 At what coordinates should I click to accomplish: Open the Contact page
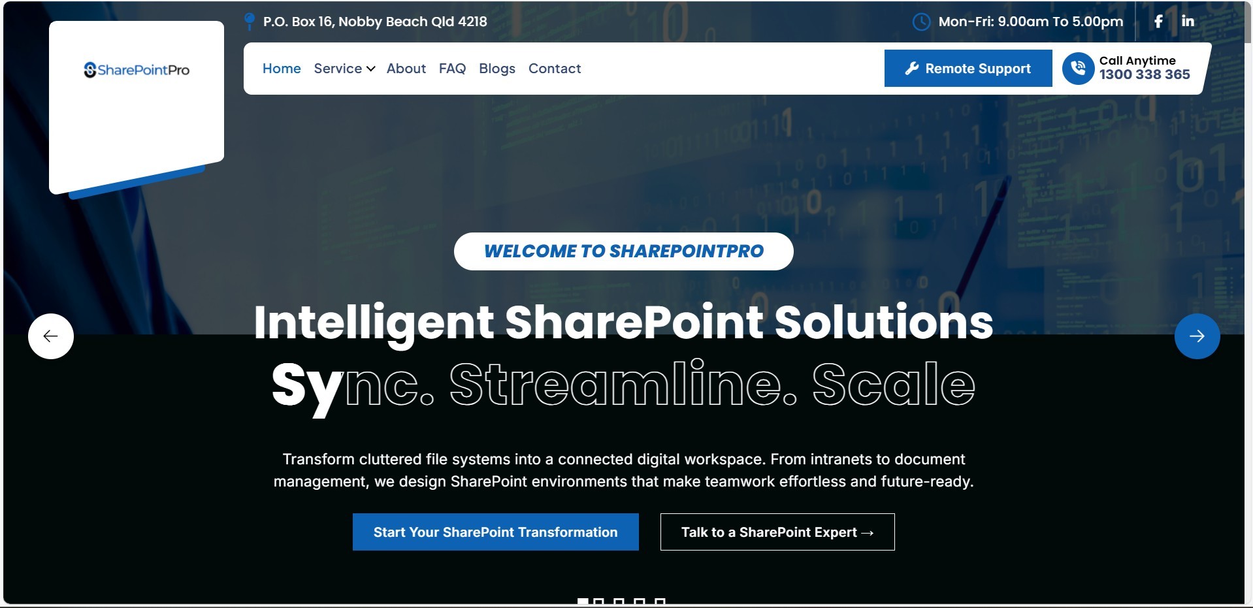[555, 69]
